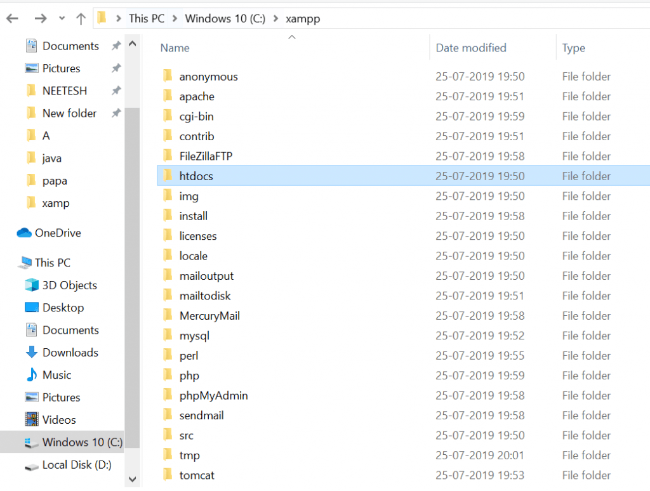Click the Up one level arrow
The image size is (650, 491).
80,18
